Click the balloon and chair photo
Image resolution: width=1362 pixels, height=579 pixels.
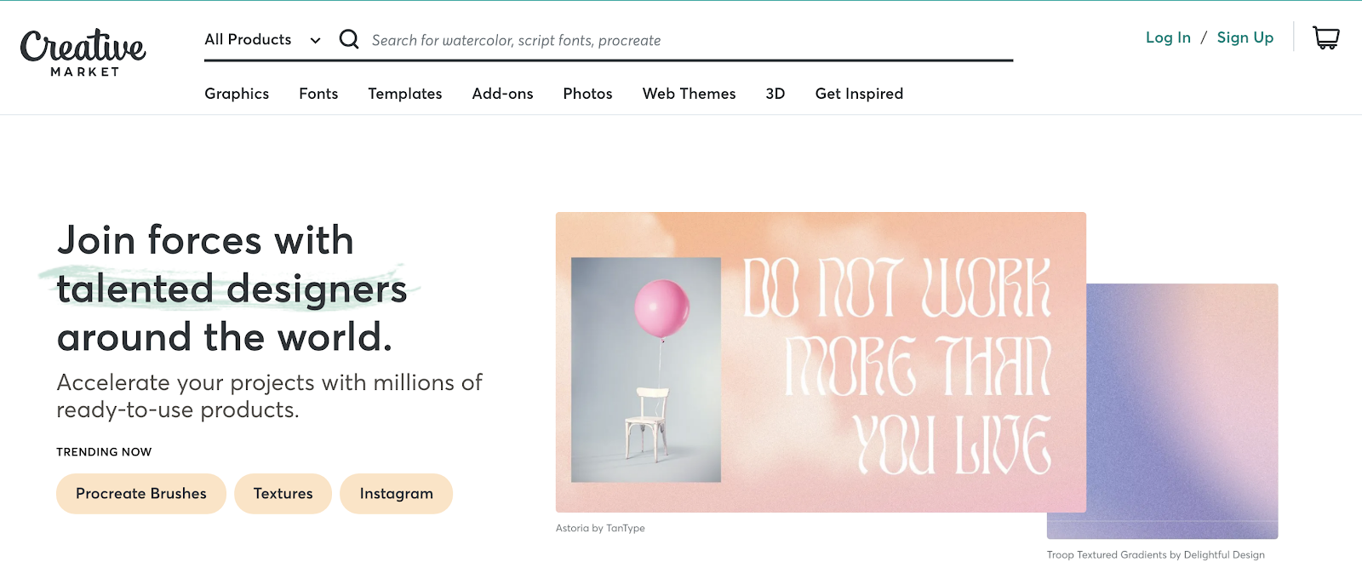(646, 370)
